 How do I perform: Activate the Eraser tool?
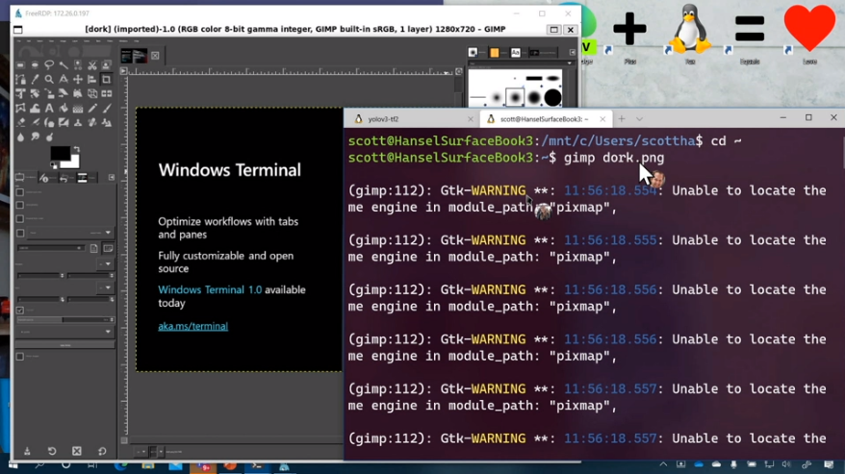click(x=20, y=123)
